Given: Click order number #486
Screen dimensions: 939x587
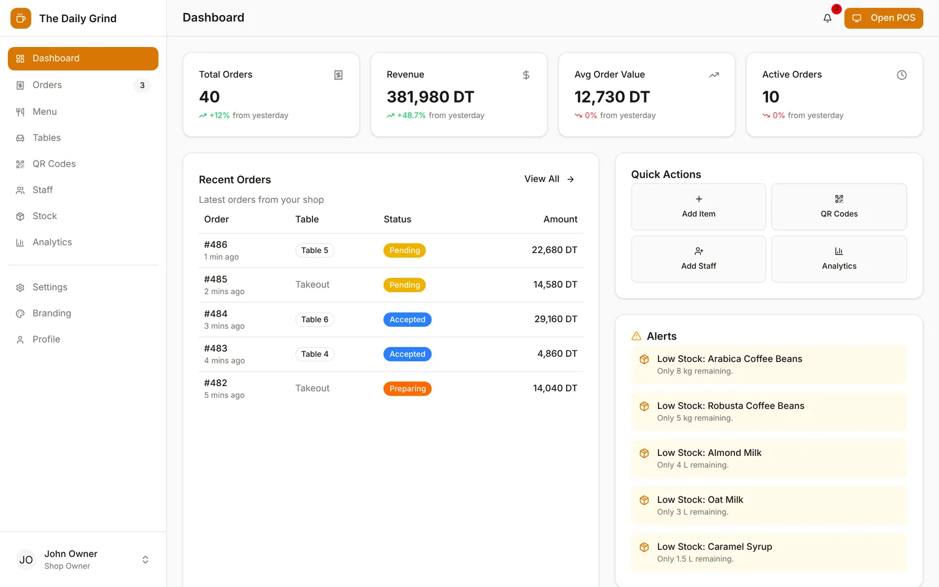Looking at the screenshot, I should 216,245.
